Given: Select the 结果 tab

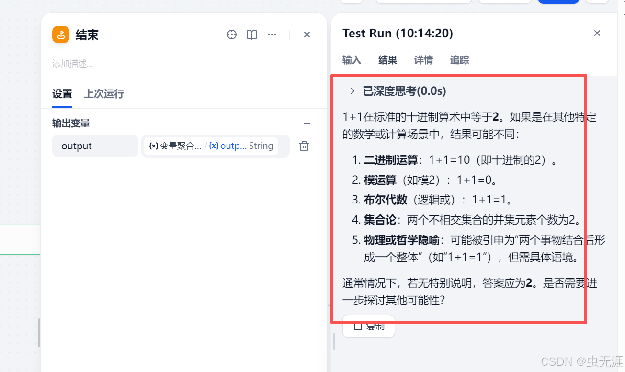Looking at the screenshot, I should [x=387, y=60].
